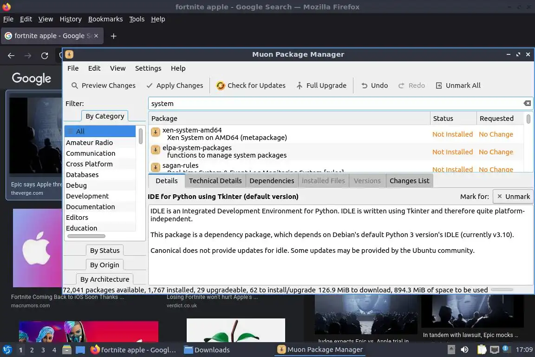Image resolution: width=535 pixels, height=357 pixels.
Task: Sort by the Package column header
Action: [x=289, y=119]
